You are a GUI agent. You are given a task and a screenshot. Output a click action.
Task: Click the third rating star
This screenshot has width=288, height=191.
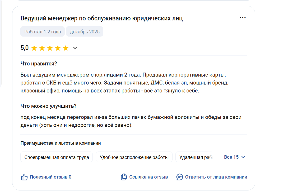tap(50, 48)
